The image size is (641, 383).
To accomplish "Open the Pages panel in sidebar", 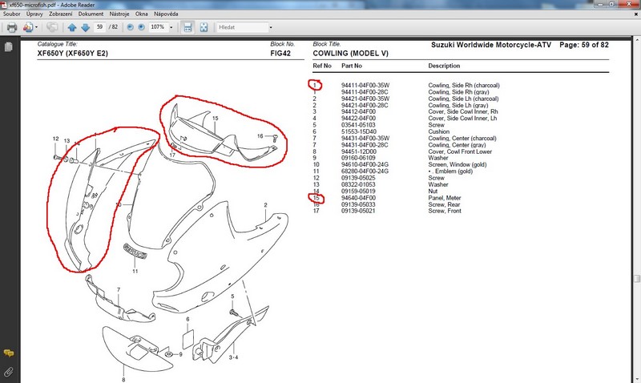I will (8, 47).
